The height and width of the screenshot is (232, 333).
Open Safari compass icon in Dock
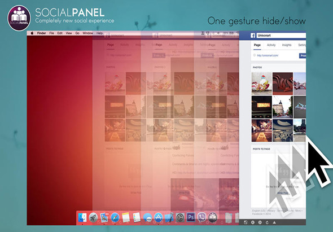pyautogui.click(x=115, y=217)
